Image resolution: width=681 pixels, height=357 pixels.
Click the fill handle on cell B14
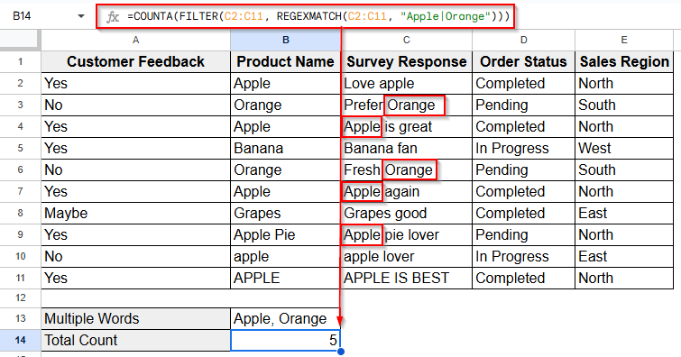pos(341,351)
